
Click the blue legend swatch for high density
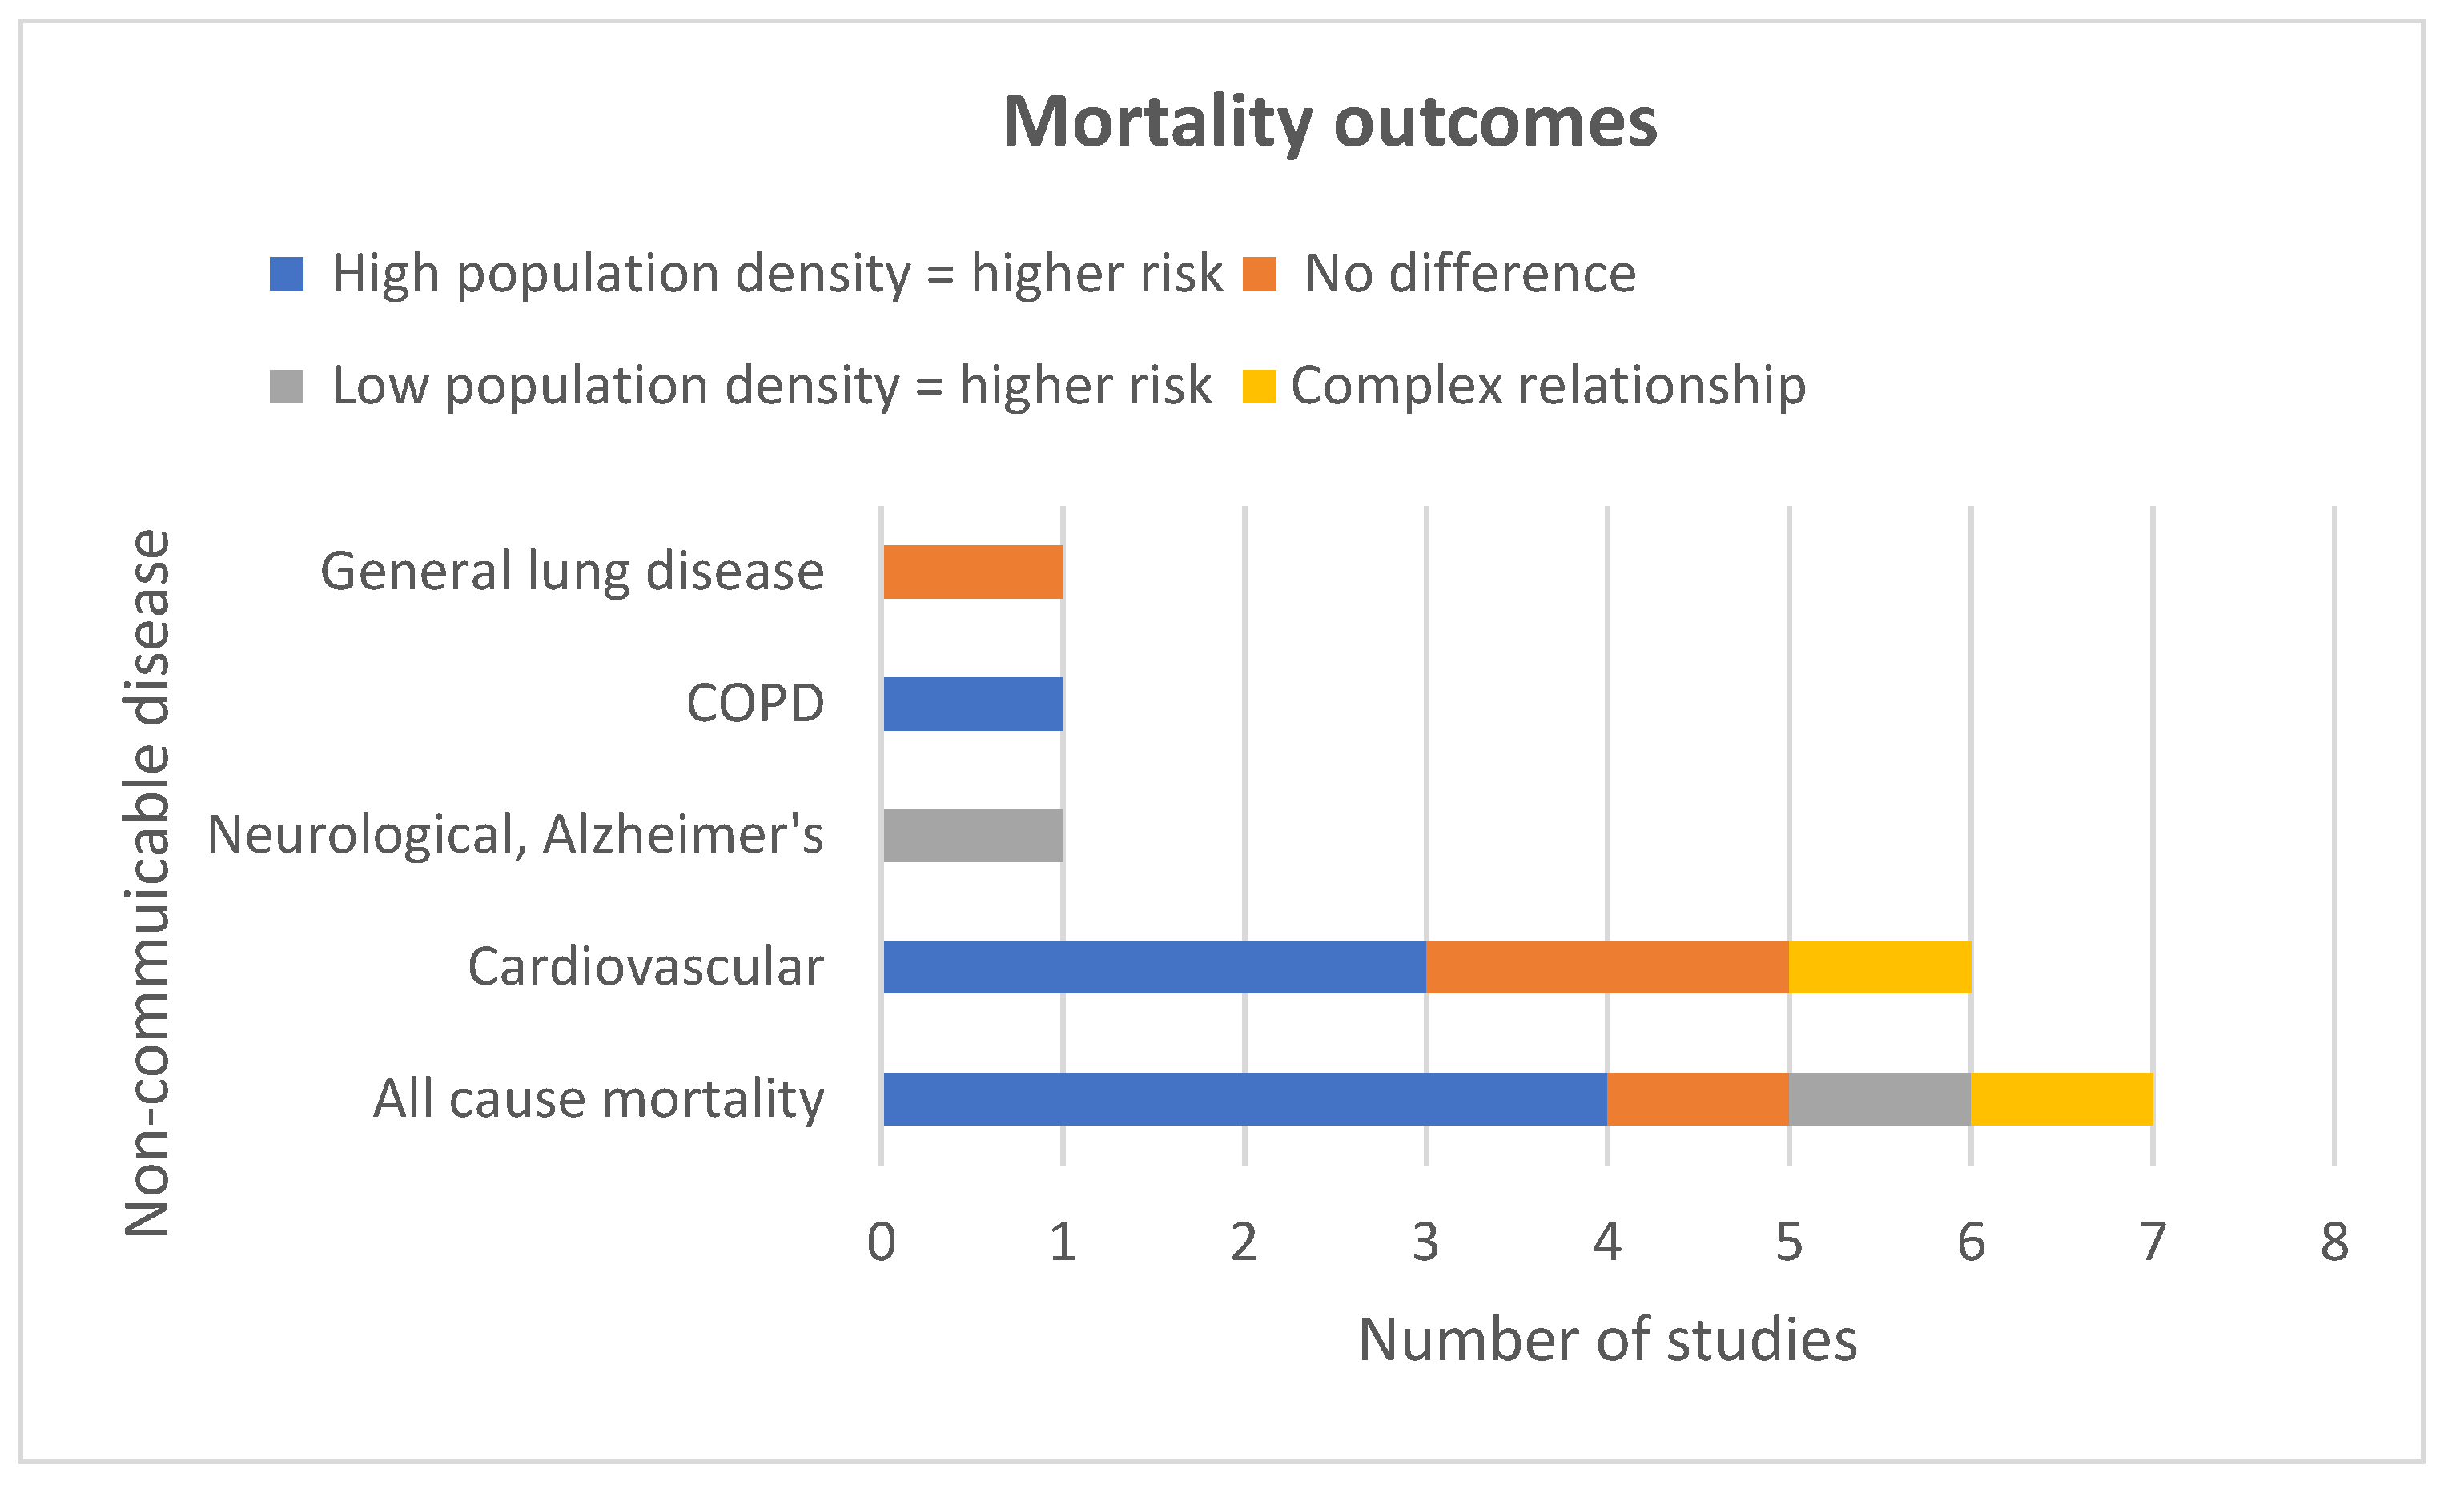pos(286,273)
